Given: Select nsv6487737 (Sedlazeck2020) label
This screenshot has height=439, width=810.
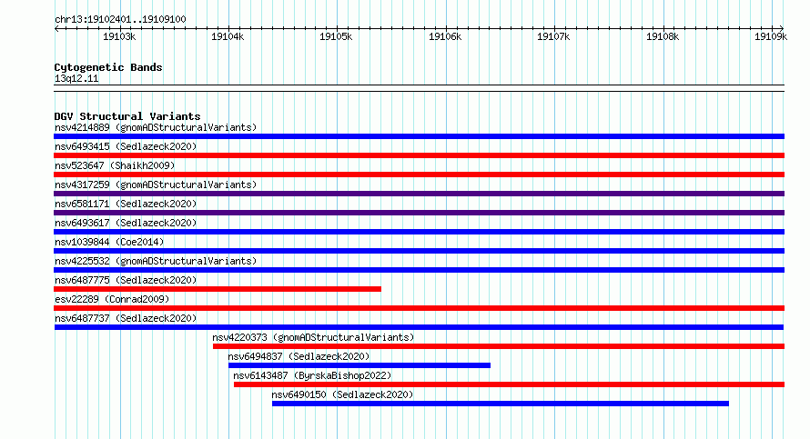Looking at the screenshot, I should pyautogui.click(x=126, y=318).
